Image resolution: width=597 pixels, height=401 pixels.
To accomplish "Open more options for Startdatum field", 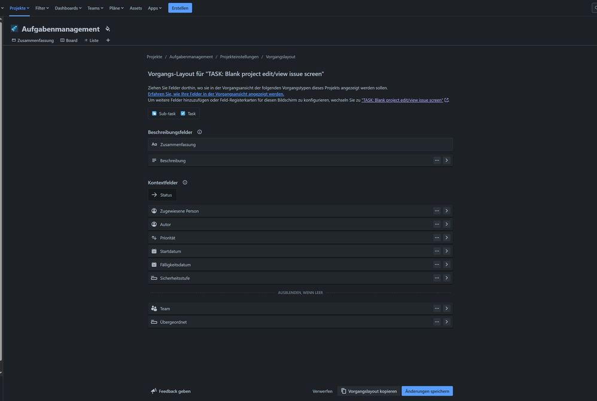I will pos(437,251).
